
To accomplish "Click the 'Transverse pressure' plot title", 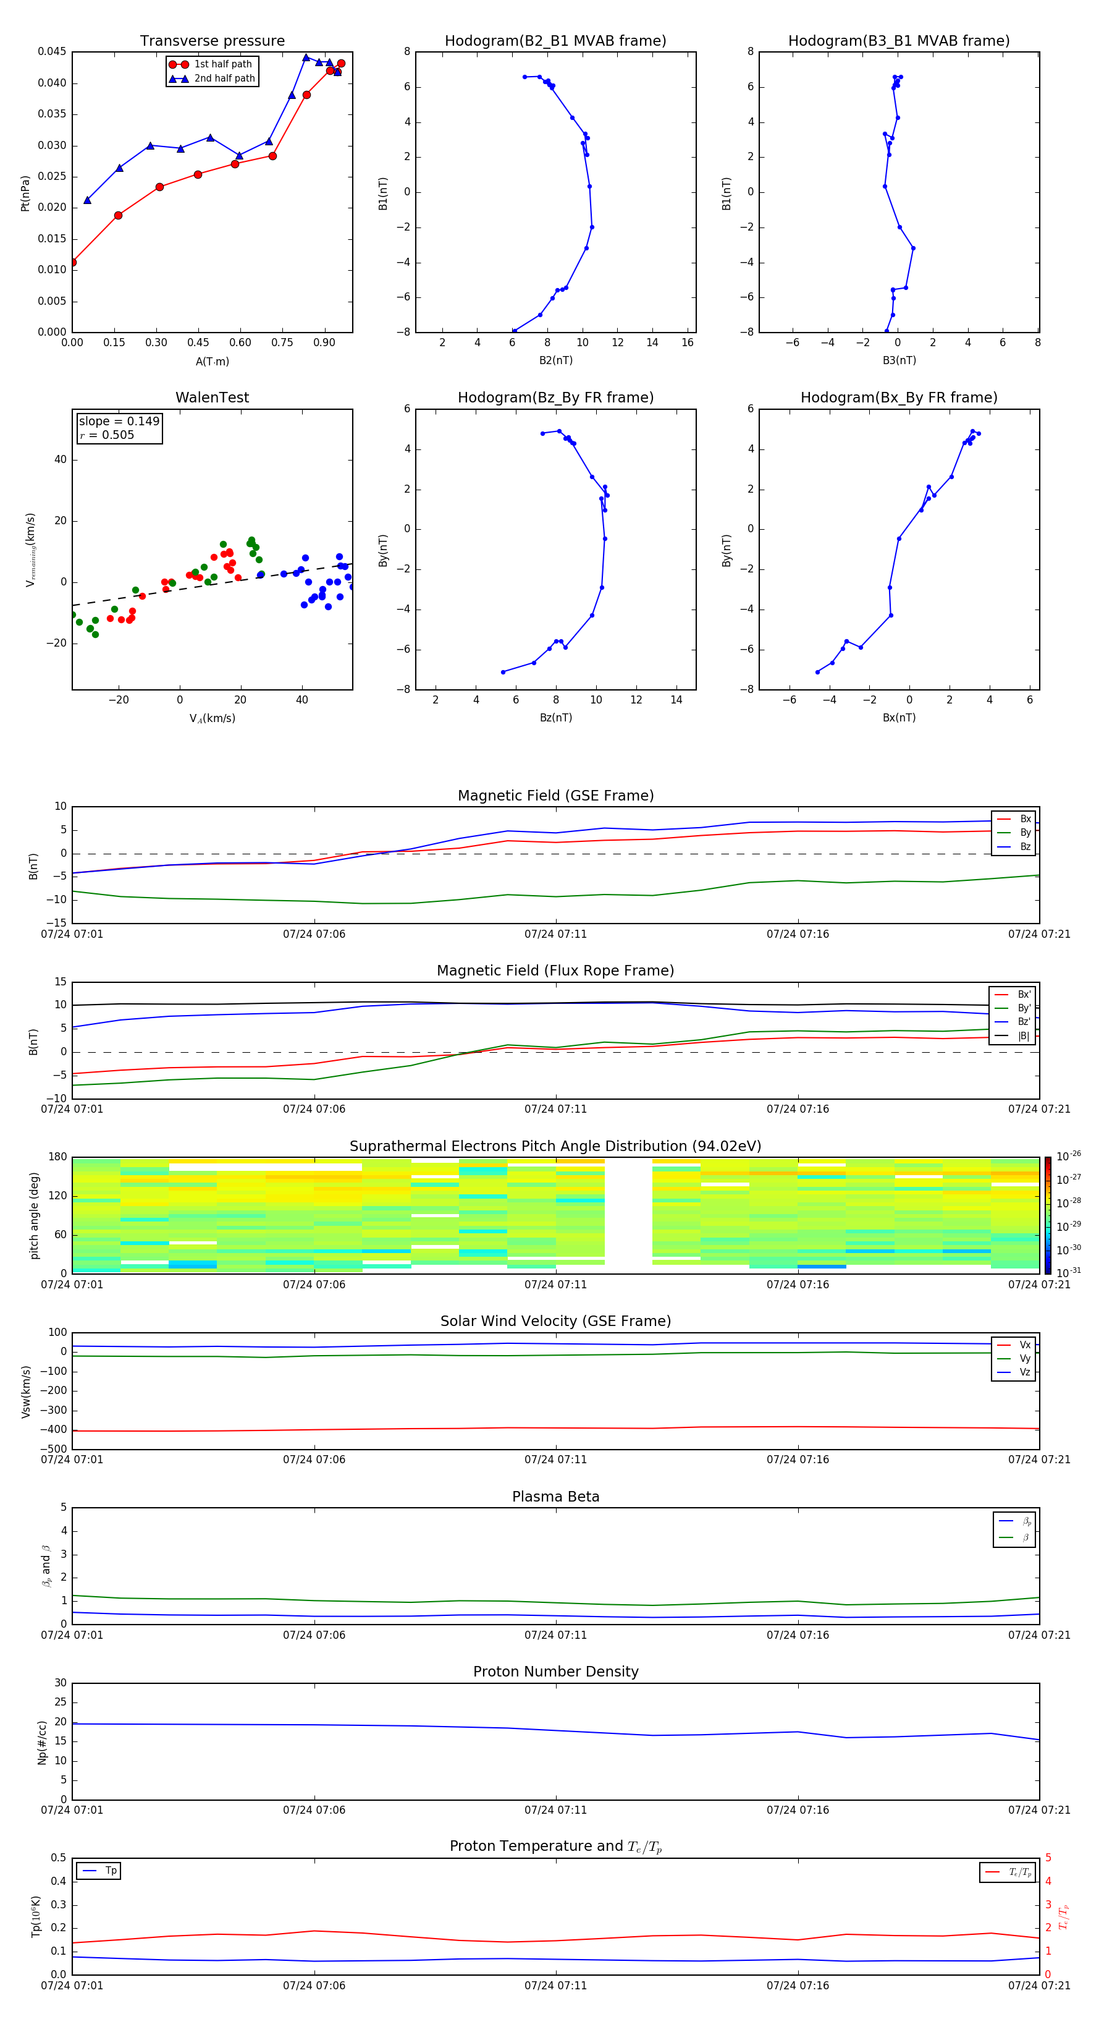I will click(212, 41).
